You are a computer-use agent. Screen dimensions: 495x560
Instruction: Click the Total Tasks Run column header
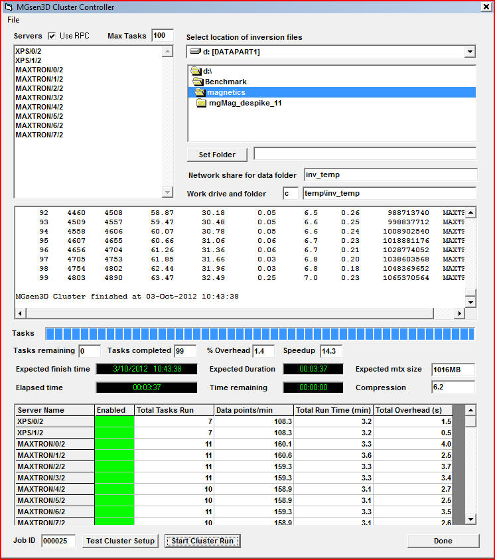coord(174,410)
